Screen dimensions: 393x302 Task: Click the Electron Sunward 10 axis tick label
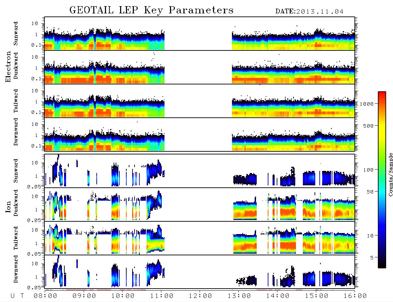35,23
